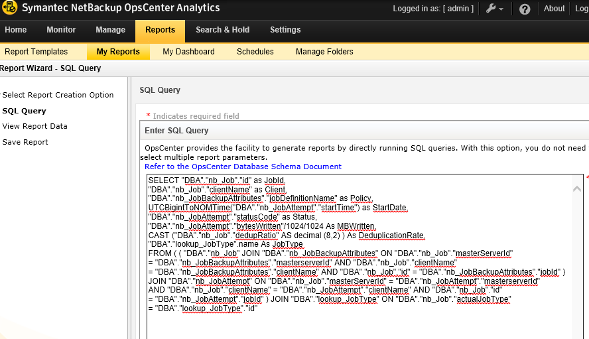Click the help question mark icon

point(525,9)
